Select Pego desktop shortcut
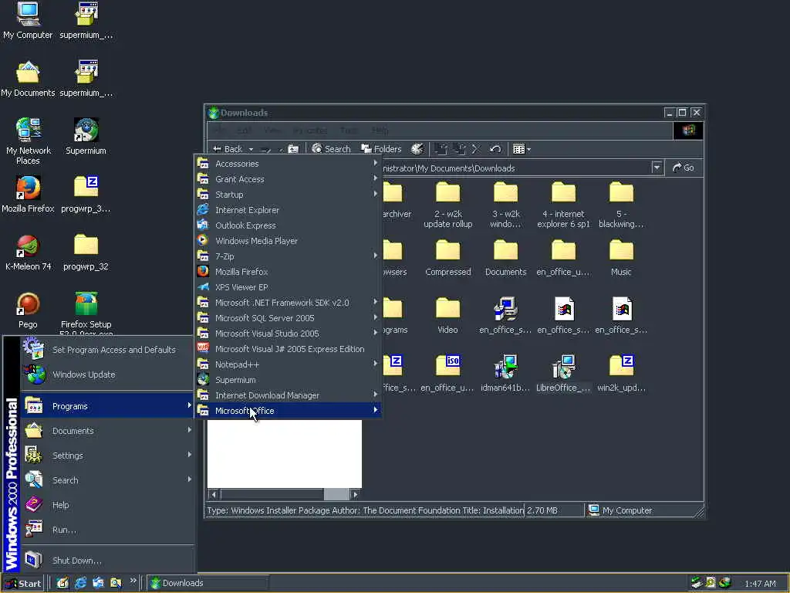 pyautogui.click(x=28, y=310)
